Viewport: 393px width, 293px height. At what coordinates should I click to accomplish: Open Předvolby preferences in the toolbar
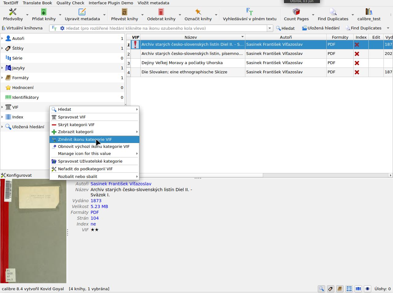(13, 14)
